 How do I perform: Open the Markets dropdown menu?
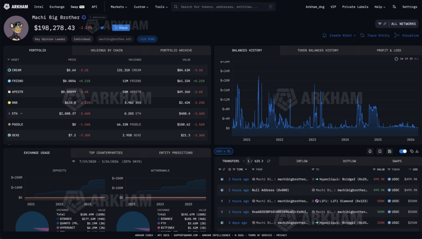point(119,7)
